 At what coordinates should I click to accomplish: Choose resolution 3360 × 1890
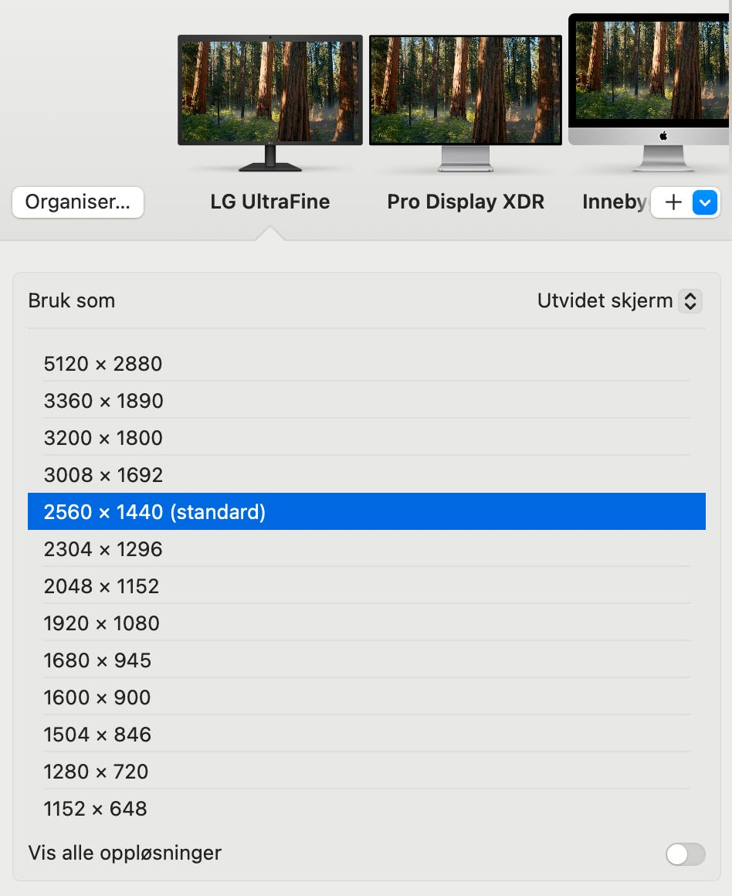pyautogui.click(x=366, y=401)
